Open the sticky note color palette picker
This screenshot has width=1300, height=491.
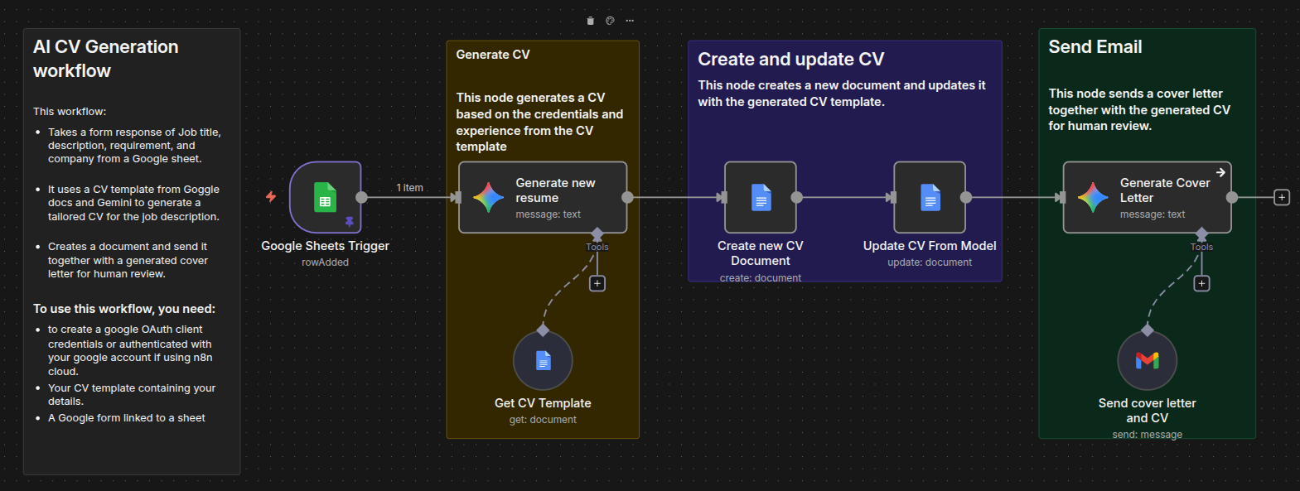pos(610,21)
